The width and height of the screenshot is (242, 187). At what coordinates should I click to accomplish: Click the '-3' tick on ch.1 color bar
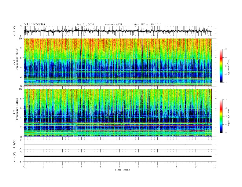pos(226,49)
